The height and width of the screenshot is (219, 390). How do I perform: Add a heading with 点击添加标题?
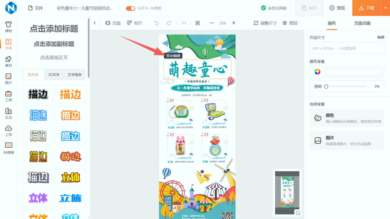(x=54, y=29)
